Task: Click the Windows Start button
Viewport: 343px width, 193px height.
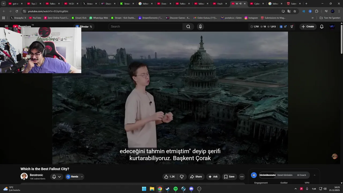Action: [x=144, y=189]
